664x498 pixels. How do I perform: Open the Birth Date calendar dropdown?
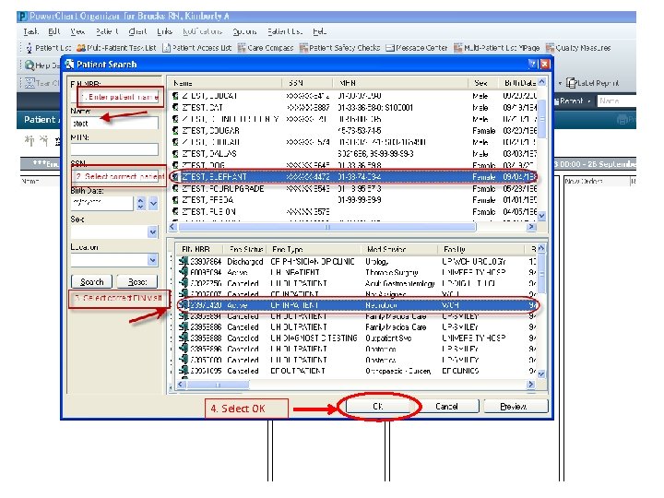click(153, 203)
